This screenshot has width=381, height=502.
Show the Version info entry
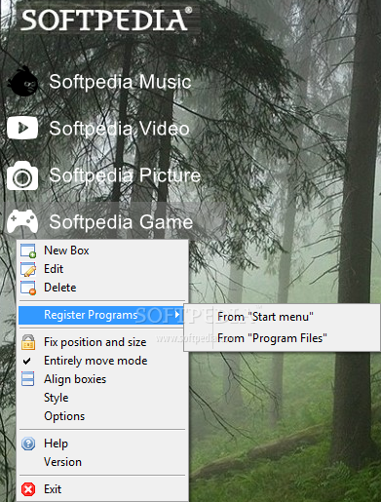(x=102, y=462)
